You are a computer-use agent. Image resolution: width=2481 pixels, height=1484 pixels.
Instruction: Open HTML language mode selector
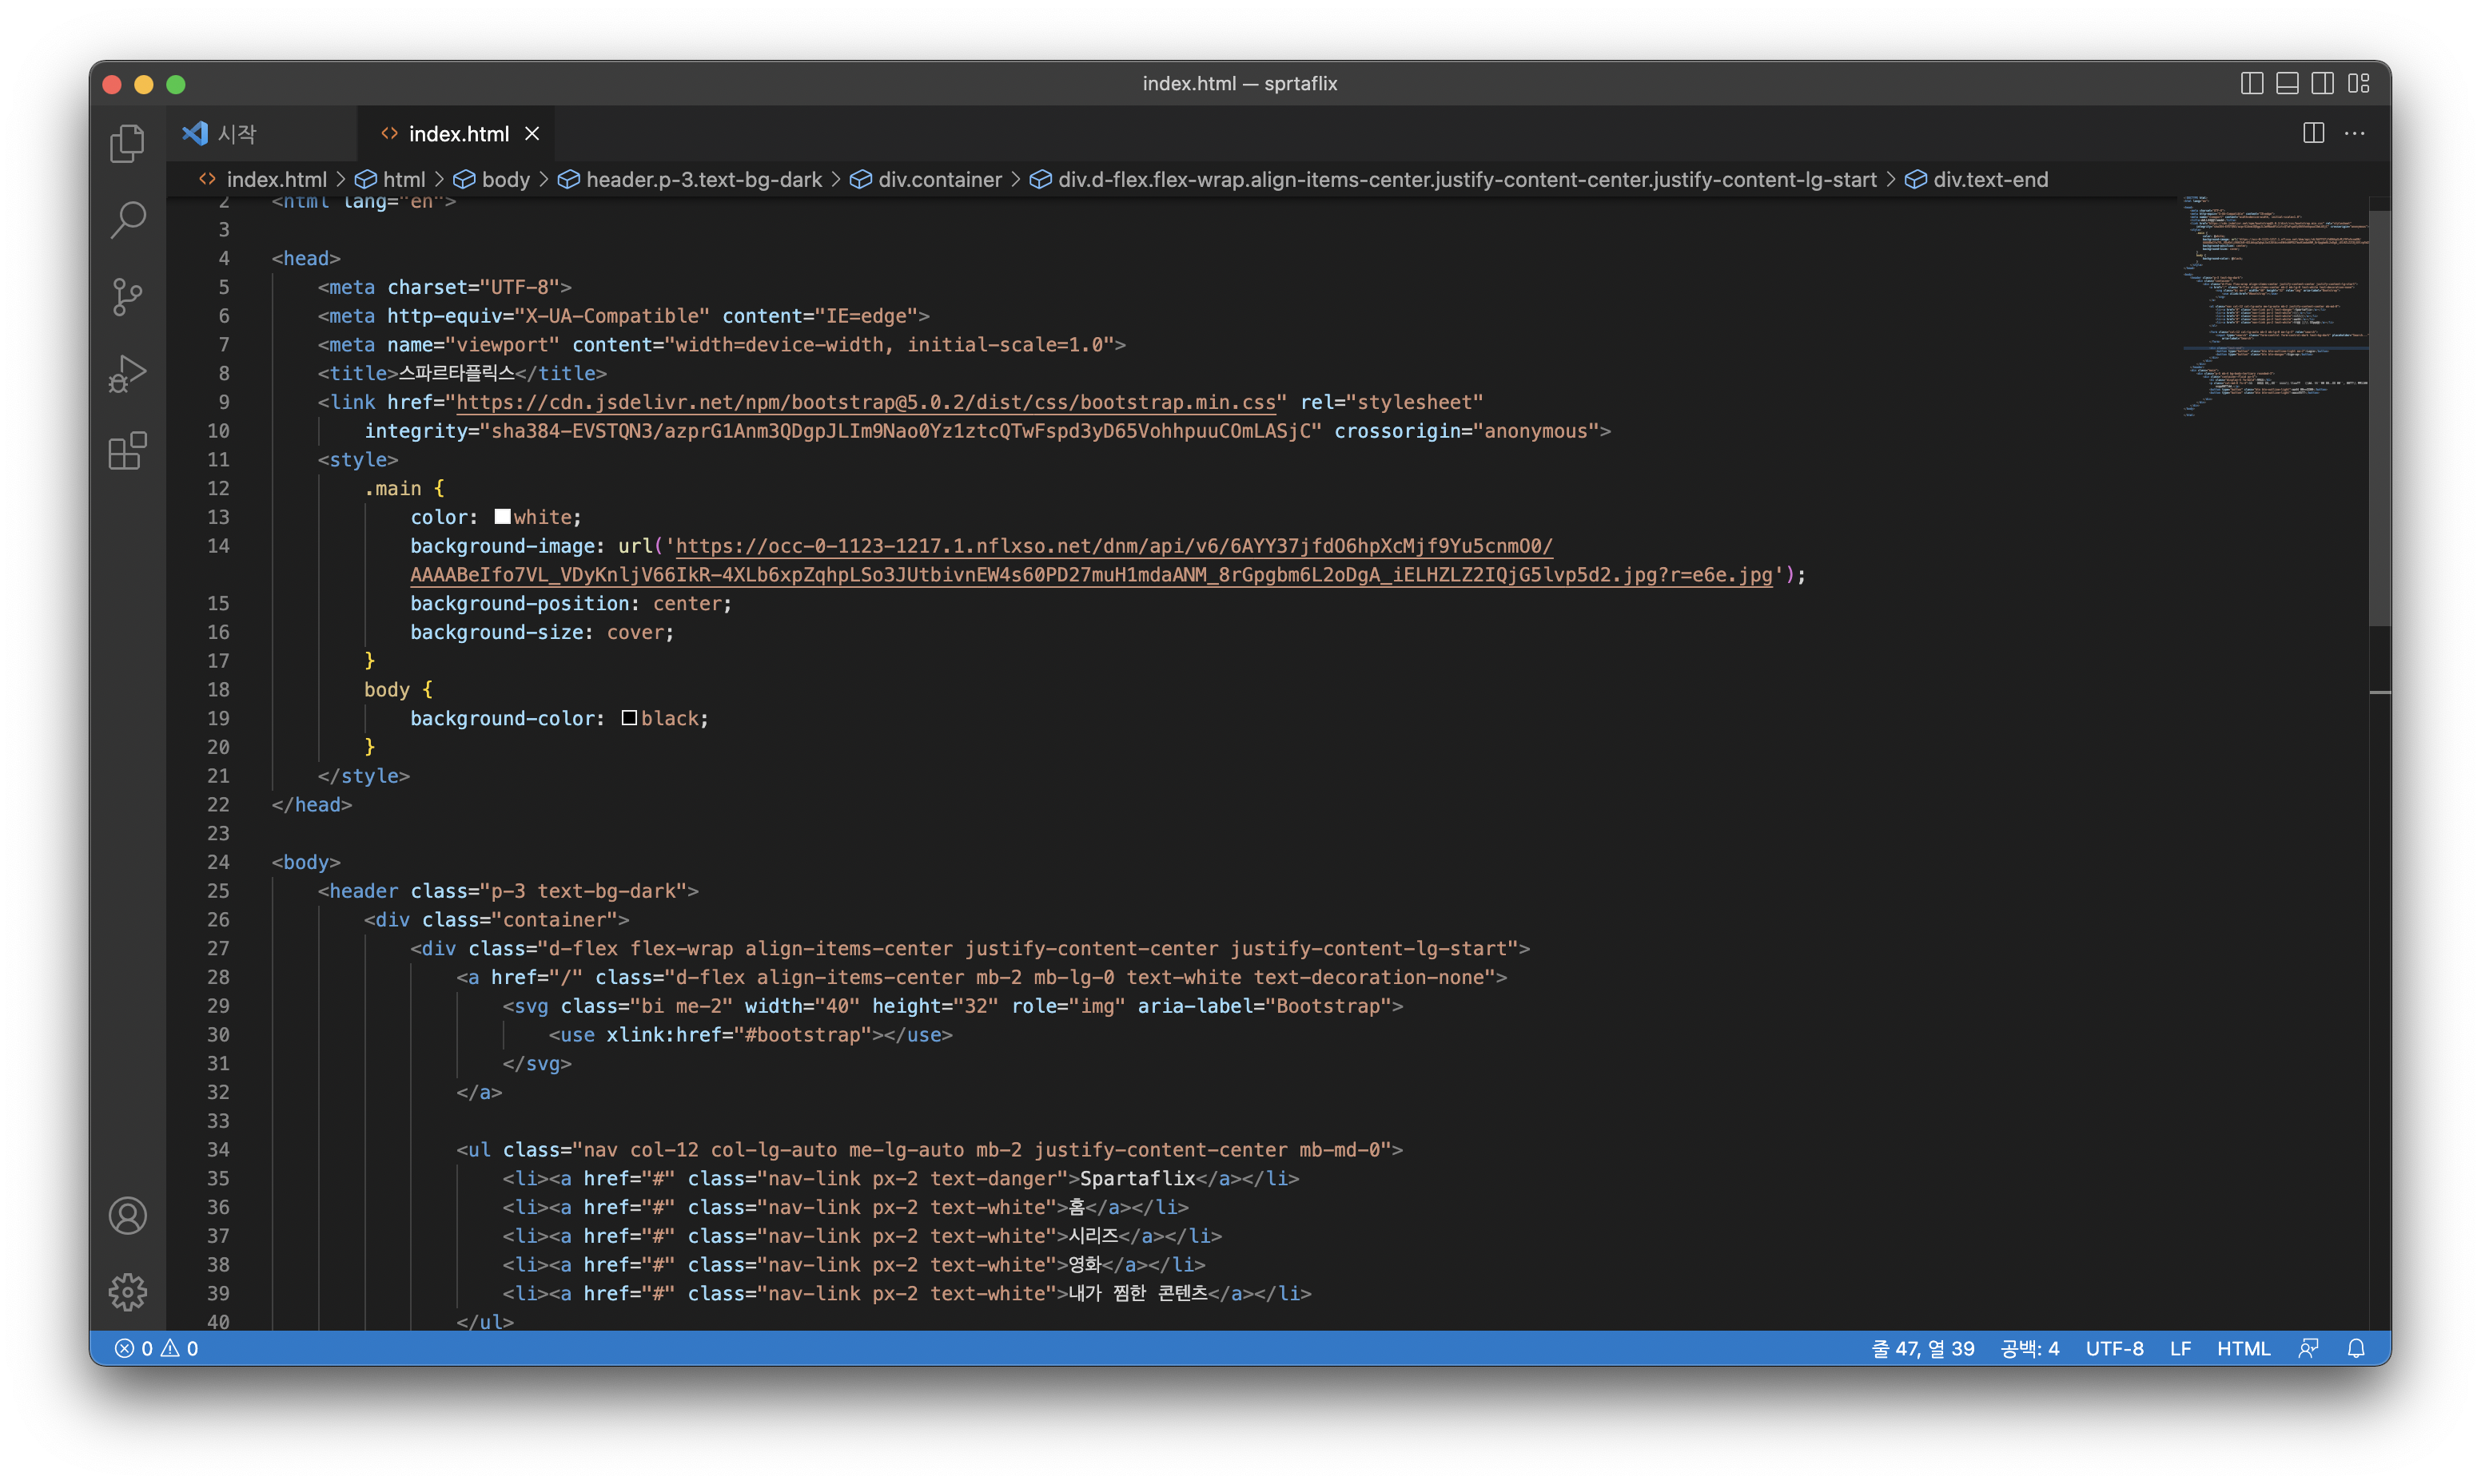[2243, 1348]
